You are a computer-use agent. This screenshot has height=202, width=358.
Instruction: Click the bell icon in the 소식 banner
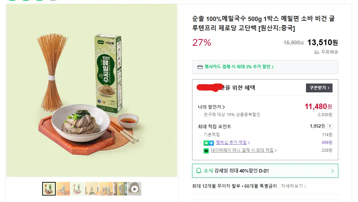point(199,171)
